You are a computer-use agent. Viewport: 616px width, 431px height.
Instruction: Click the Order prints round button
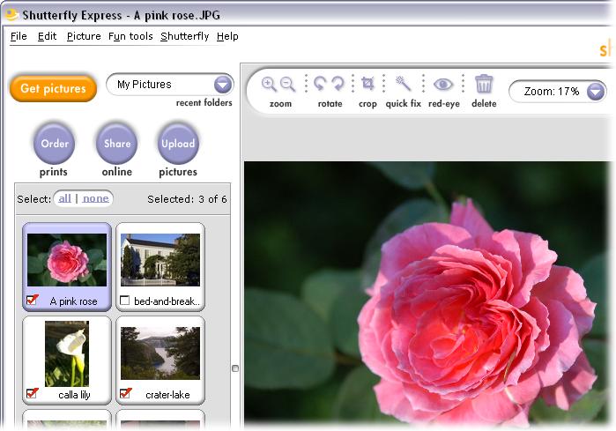55,144
